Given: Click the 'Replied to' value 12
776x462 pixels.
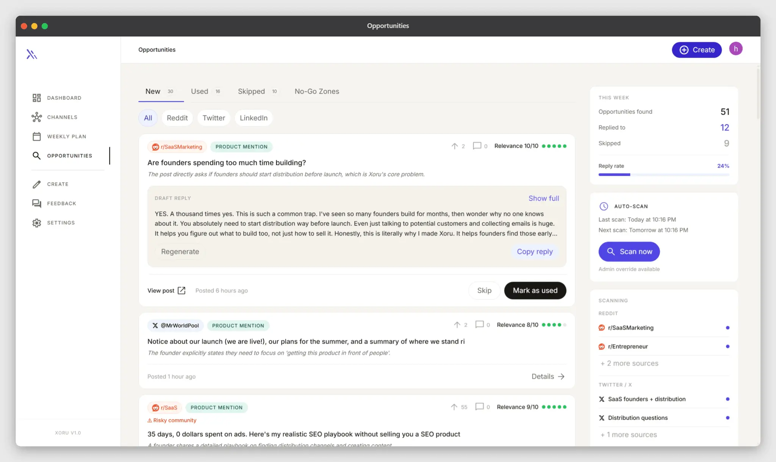Looking at the screenshot, I should pyautogui.click(x=724, y=128).
